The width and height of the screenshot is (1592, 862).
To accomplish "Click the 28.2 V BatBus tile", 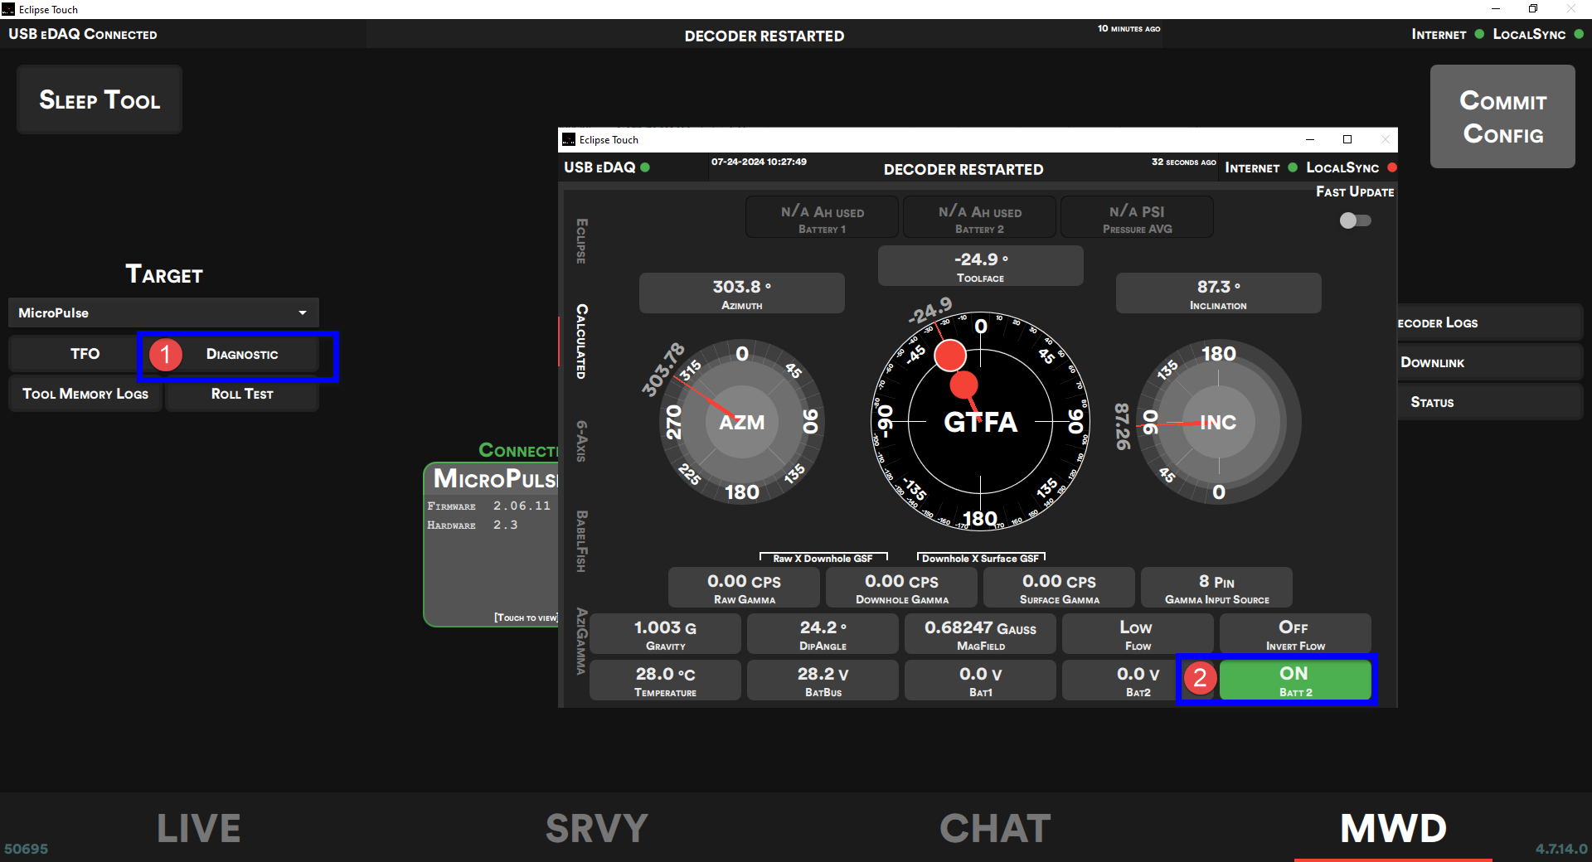I will click(823, 680).
